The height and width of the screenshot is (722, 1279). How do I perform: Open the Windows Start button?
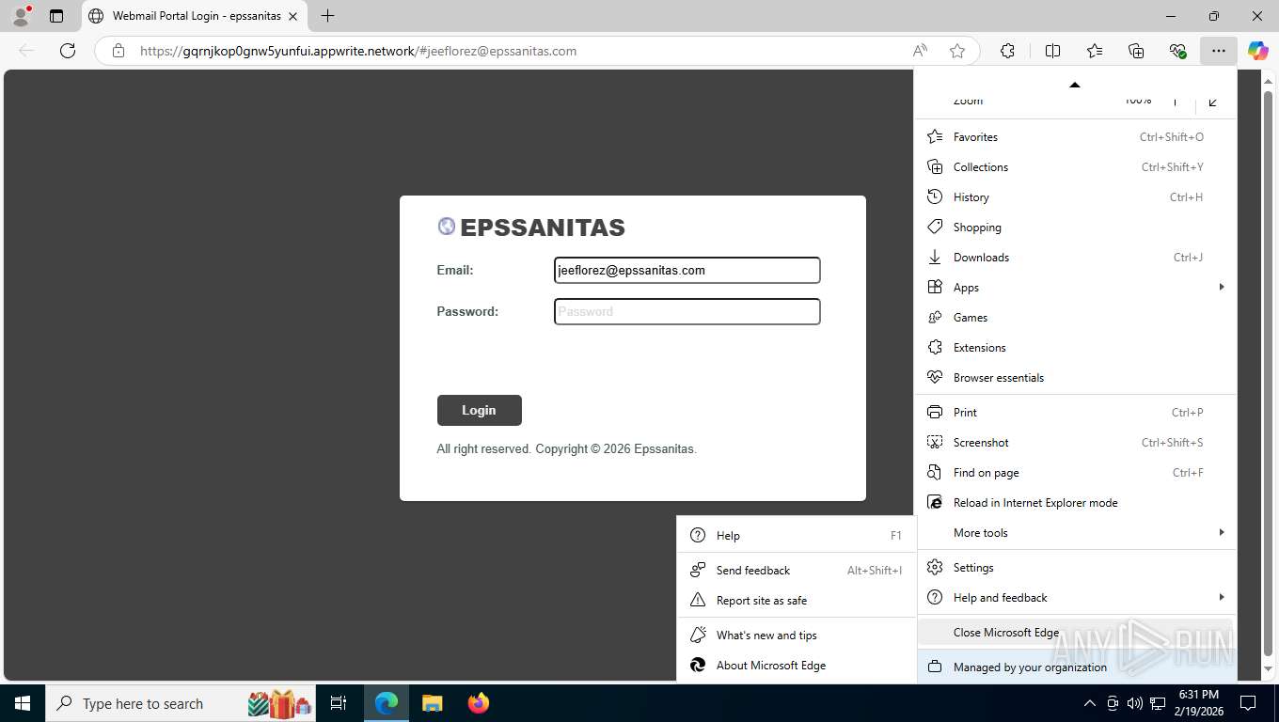[23, 703]
